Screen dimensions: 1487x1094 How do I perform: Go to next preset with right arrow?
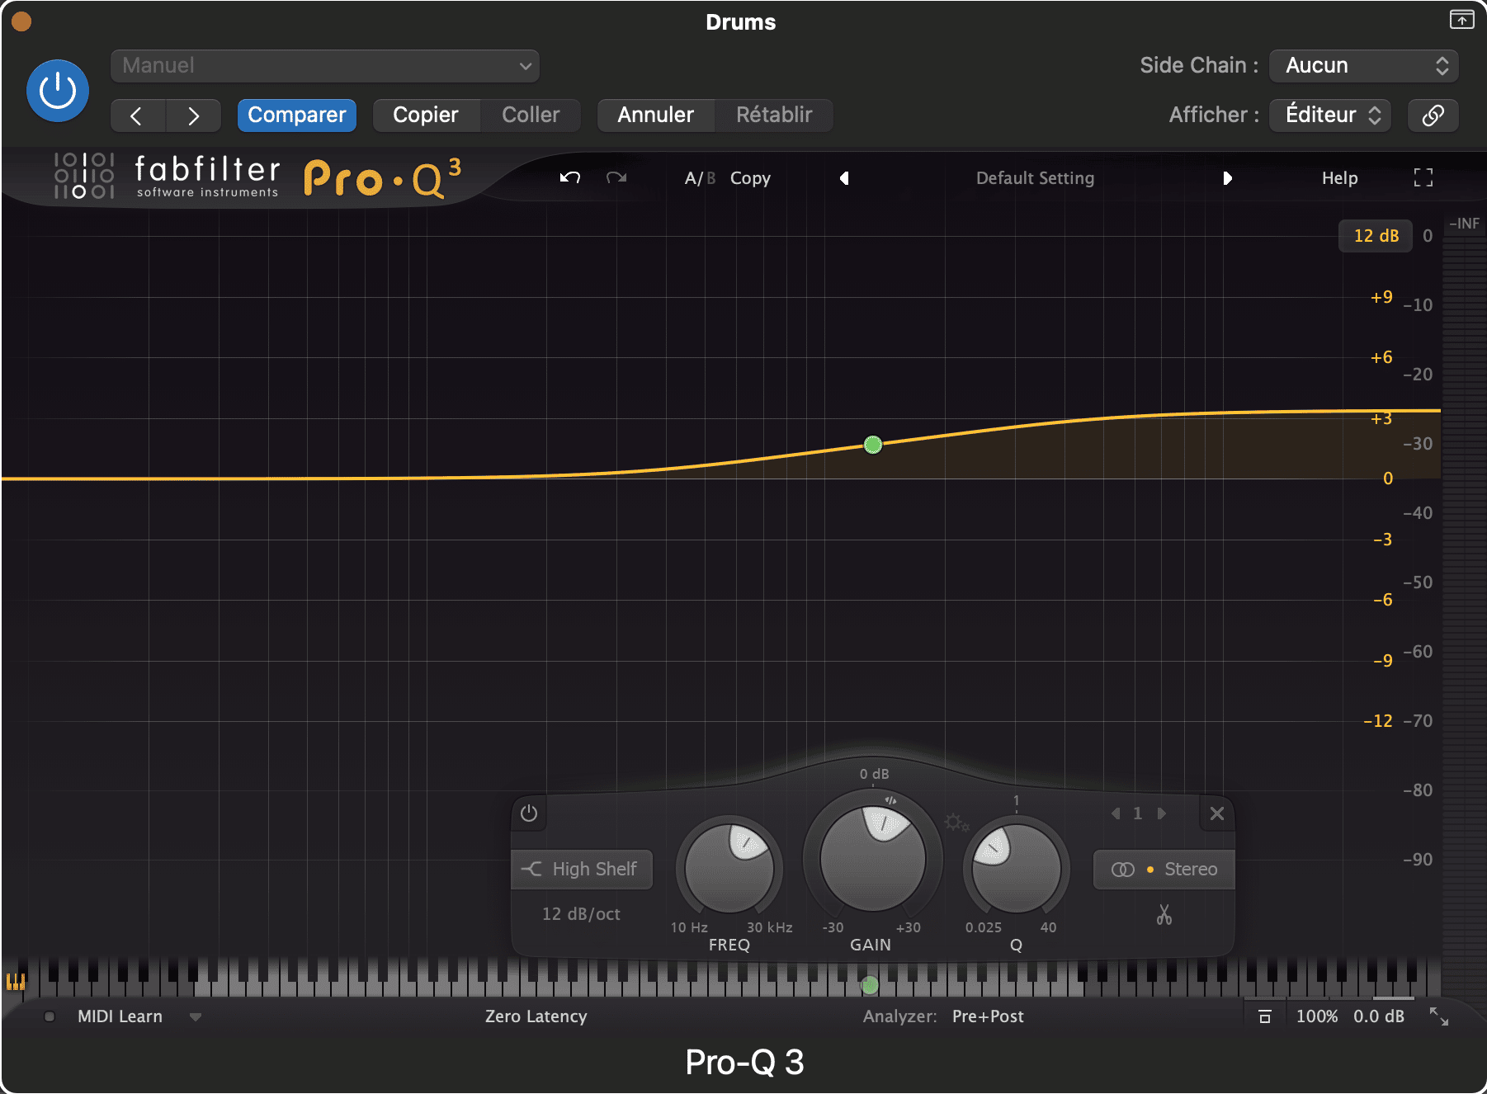point(193,116)
